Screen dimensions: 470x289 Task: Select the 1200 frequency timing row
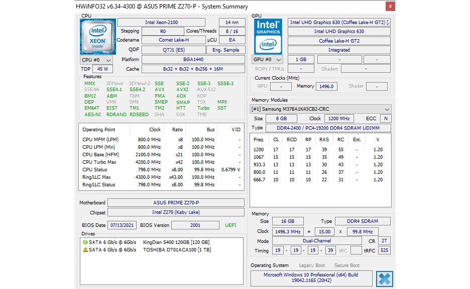[320, 150]
